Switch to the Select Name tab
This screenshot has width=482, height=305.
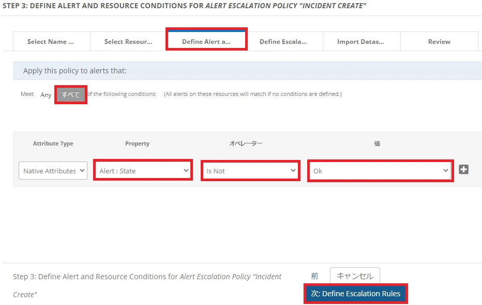(51, 41)
